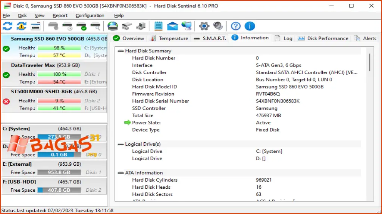Click the 100 % health bar for DataTraveler
Image resolution: width=382 pixels, height=214 pixels.
[59, 74]
